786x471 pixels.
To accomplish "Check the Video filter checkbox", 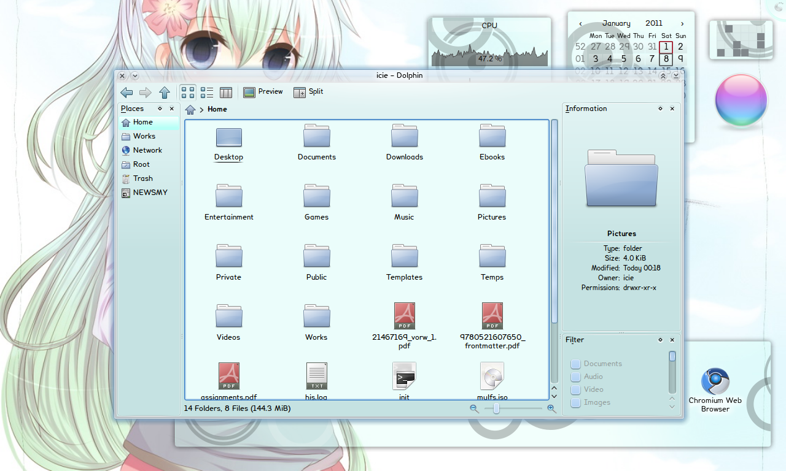I will (x=576, y=389).
